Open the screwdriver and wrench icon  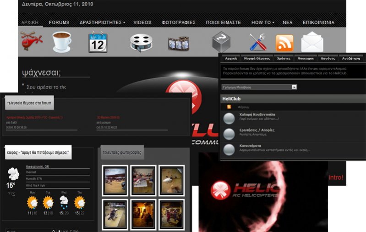click(258, 42)
